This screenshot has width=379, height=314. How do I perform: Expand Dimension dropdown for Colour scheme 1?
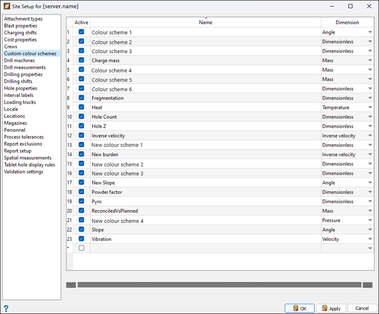370,32
